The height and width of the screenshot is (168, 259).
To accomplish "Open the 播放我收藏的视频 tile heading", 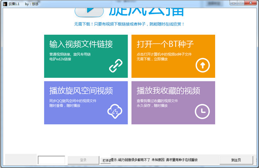I will [168, 91].
